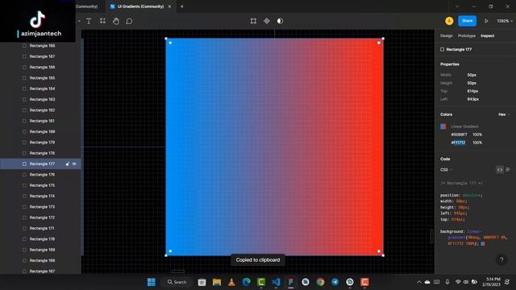Click the lock icon on Rectangle 177 layer
This screenshot has width=516, height=290.
[68, 164]
